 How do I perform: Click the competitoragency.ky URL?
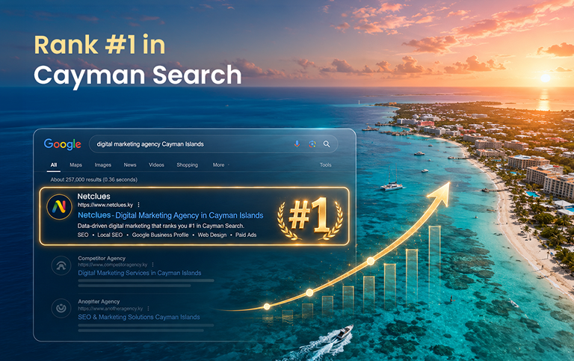113,265
